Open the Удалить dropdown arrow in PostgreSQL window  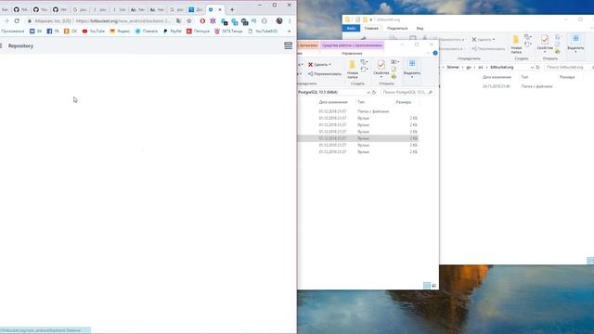[x=329, y=65]
